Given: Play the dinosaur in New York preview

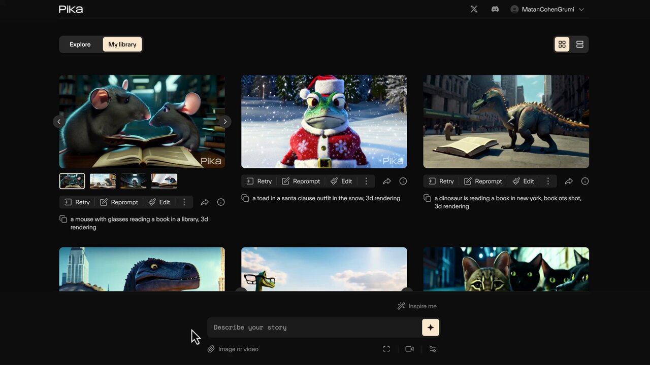Looking at the screenshot, I should coord(506,122).
